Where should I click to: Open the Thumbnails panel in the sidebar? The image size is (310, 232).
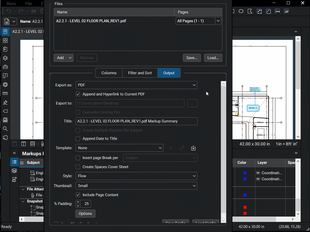pos(5,40)
